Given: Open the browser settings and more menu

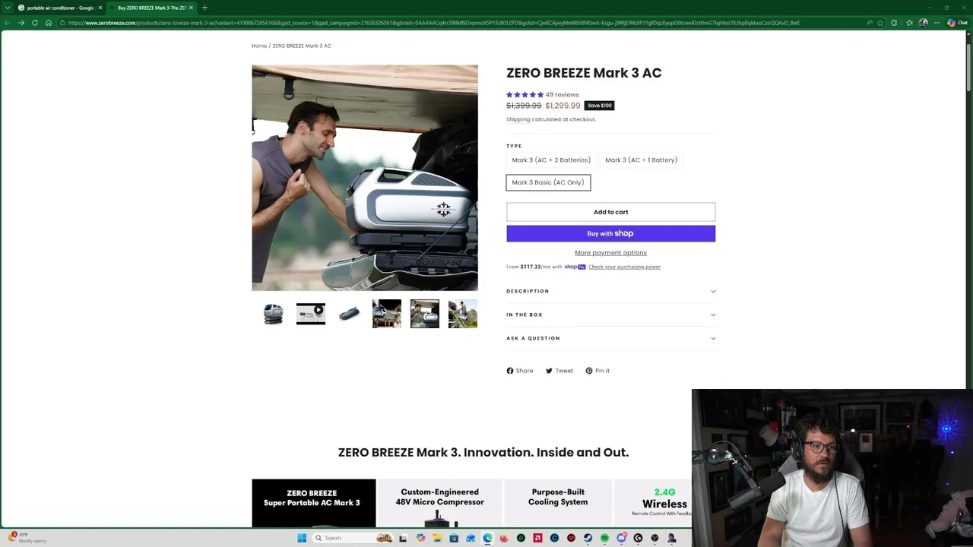Looking at the screenshot, I should (x=937, y=23).
